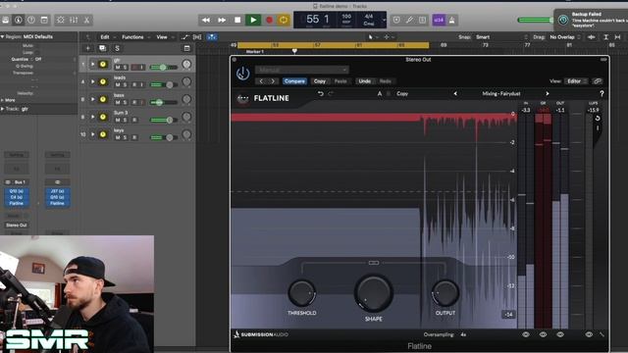Expand the Sum 3 track stack triangle
The height and width of the screenshot is (353, 628).
point(93,117)
